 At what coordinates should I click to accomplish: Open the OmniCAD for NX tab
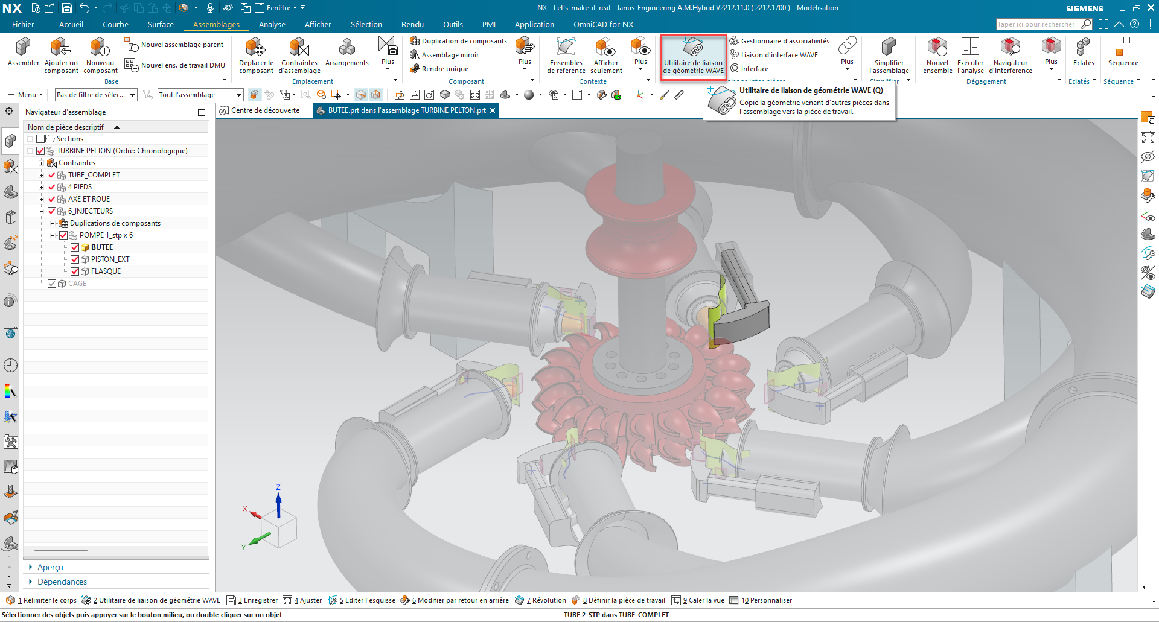[603, 24]
